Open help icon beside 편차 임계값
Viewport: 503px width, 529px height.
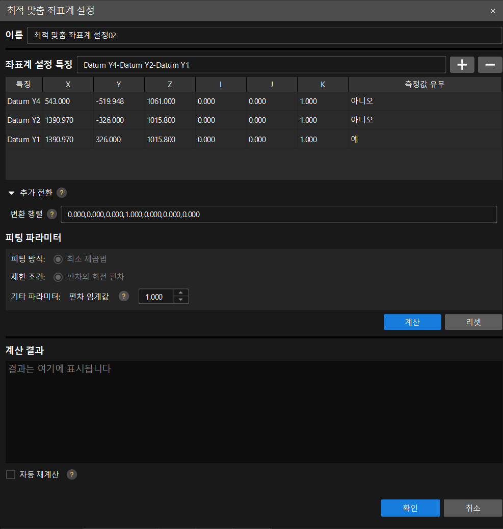124,296
